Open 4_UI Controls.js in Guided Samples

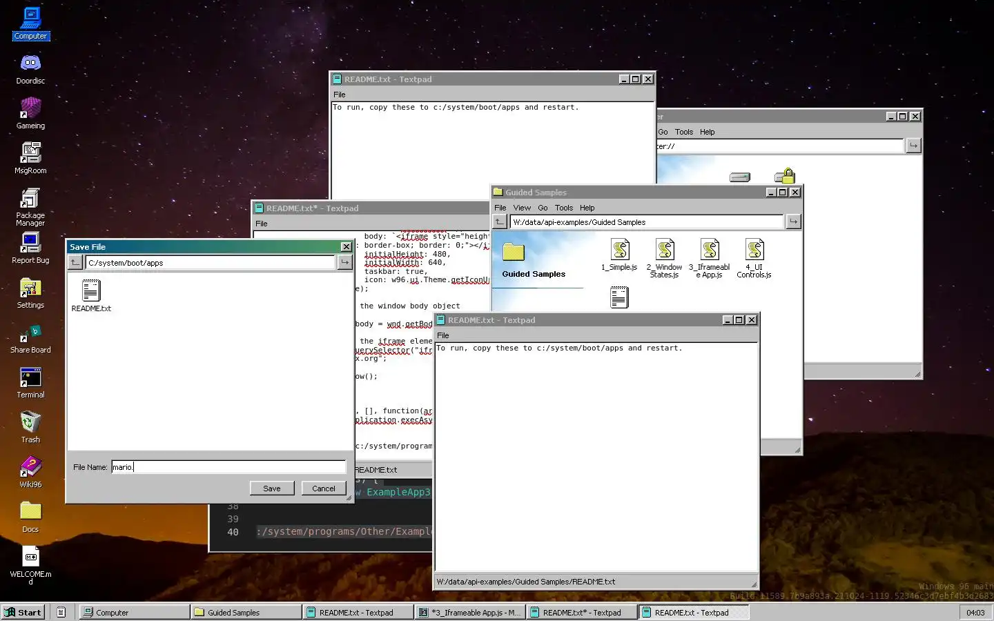click(754, 258)
